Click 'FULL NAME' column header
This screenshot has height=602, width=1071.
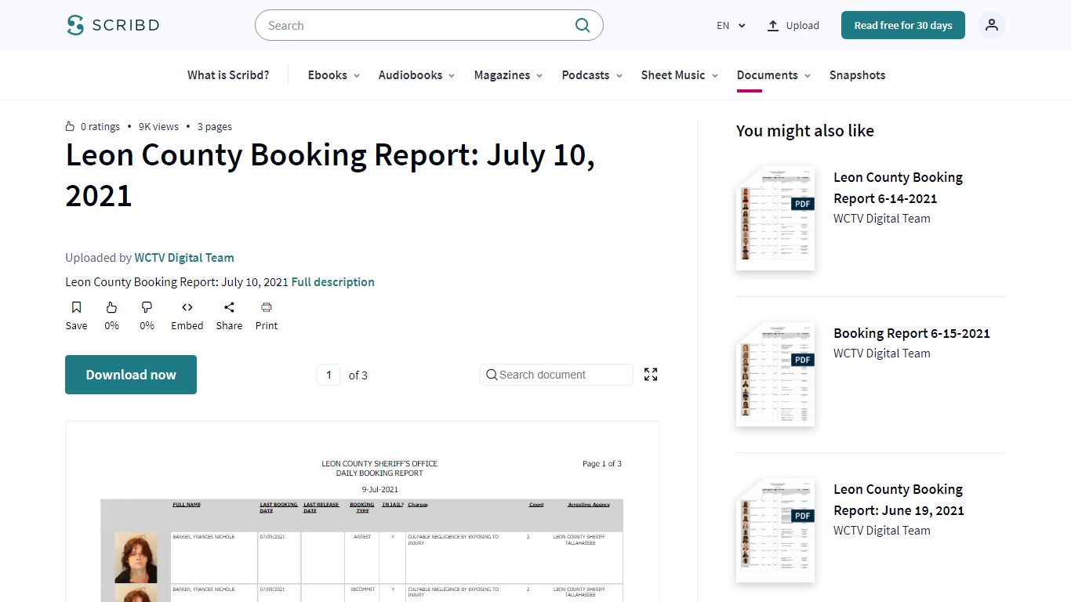point(187,505)
